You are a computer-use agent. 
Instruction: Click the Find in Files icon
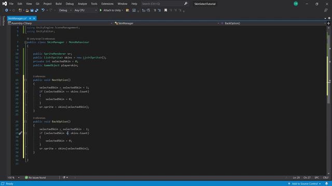point(128,10)
